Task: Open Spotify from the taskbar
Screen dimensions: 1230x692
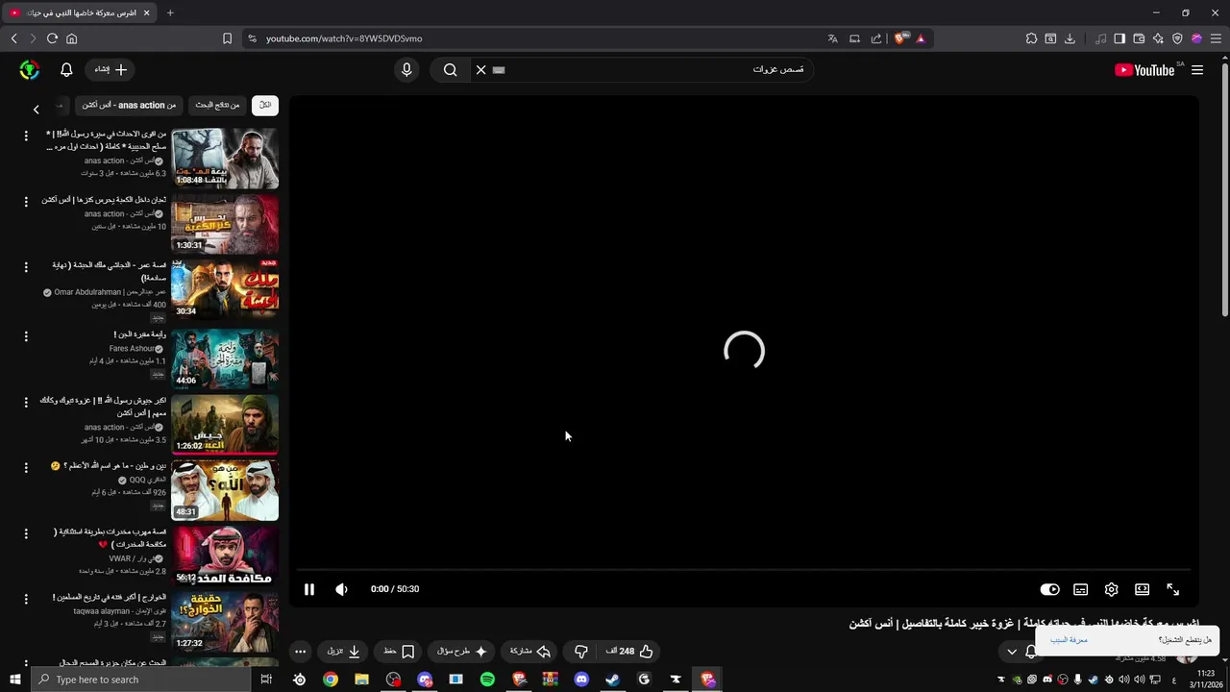Action: tap(487, 680)
